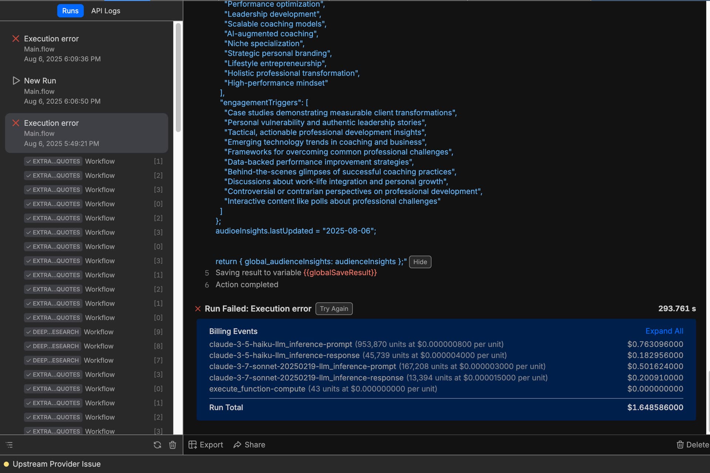Viewport: 710px width, 473px height.
Task: Select the 5:49:21 PM Execution error run
Action: 87,133
